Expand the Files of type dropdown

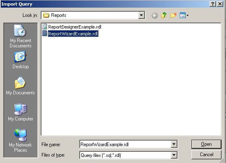[x=174, y=155]
